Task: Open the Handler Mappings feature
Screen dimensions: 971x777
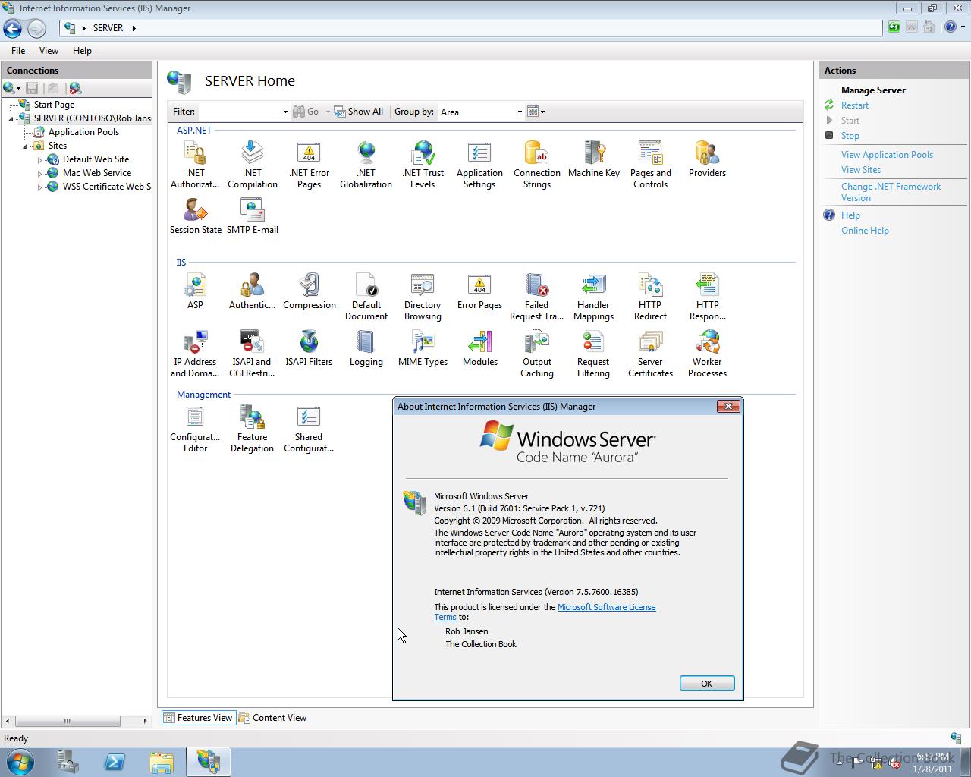Action: point(593,297)
